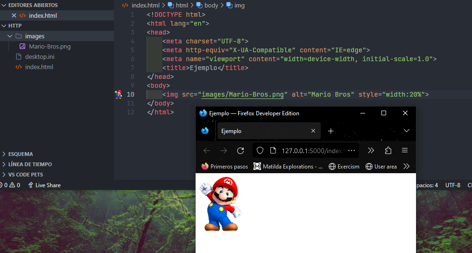472x253 pixels.
Task: Start Live Share from the status bar
Action: 44,185
